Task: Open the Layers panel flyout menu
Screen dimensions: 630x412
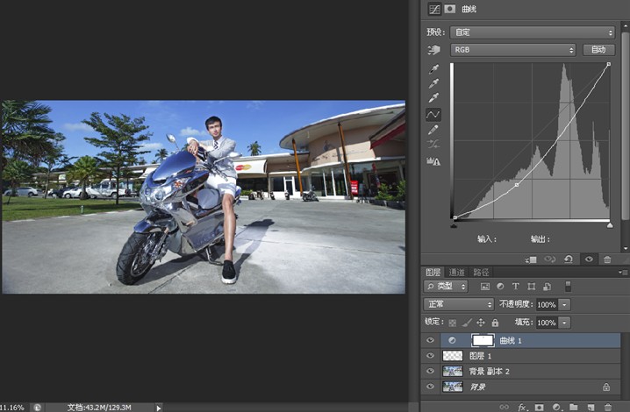Action: tap(623, 273)
